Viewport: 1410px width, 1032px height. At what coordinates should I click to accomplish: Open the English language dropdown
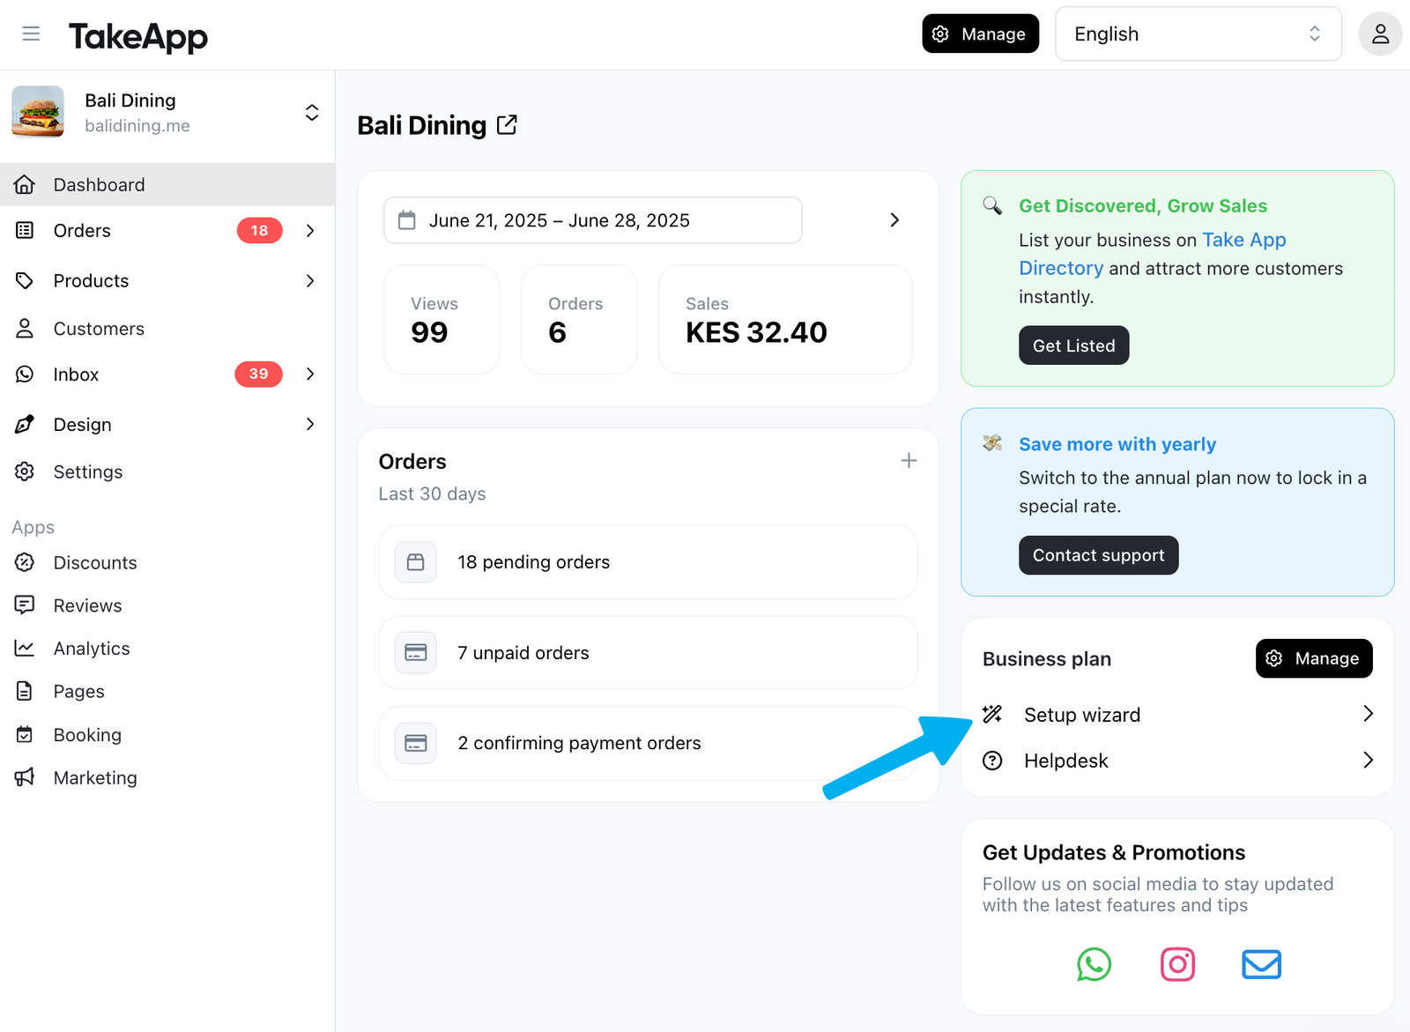1198,34
